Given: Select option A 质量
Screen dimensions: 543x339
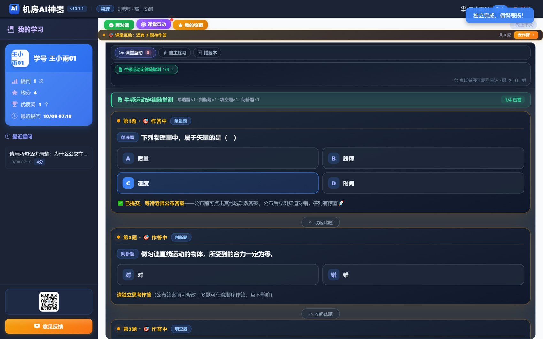Looking at the screenshot, I should pos(218,158).
